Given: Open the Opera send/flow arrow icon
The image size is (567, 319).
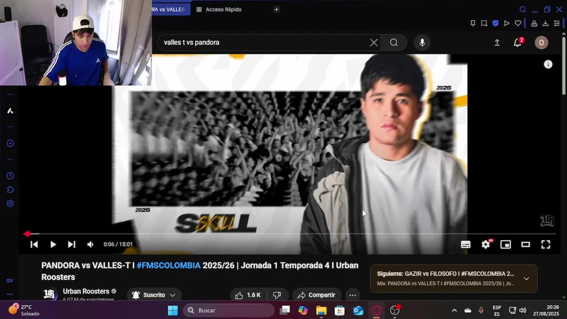Looking at the screenshot, I should click(x=507, y=23).
